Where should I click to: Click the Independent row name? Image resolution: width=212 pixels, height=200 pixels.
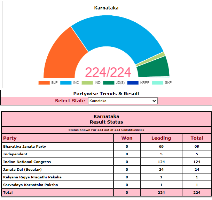coord(15,154)
